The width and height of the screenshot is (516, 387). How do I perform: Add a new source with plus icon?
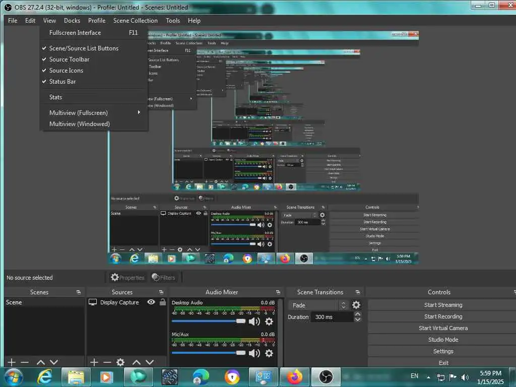coord(94,362)
